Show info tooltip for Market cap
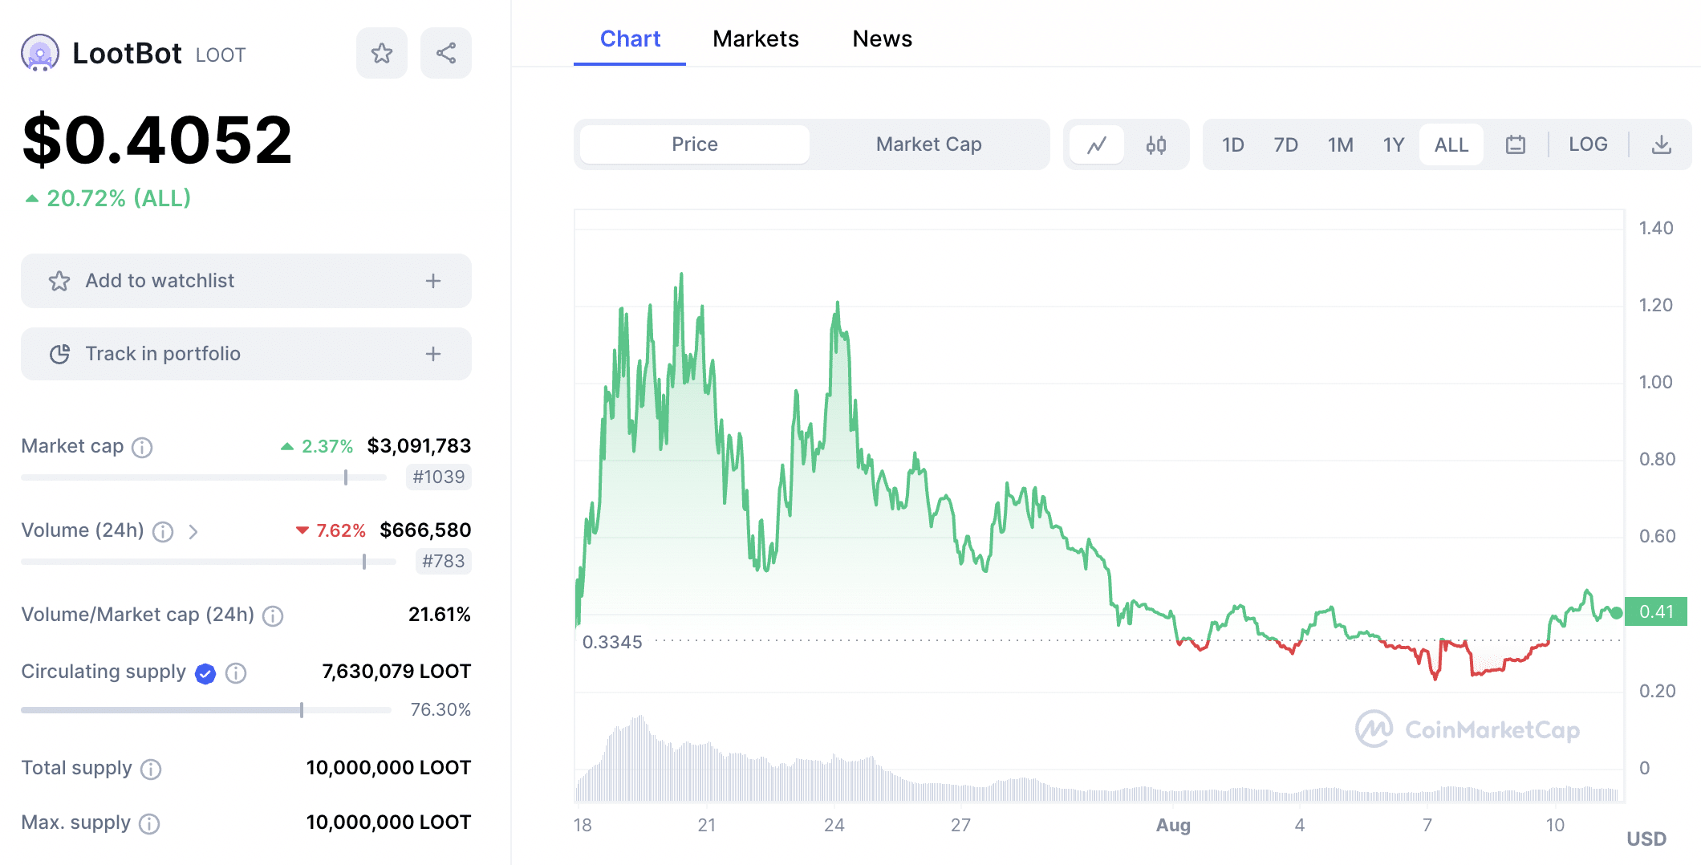The height and width of the screenshot is (865, 1701). point(142,447)
